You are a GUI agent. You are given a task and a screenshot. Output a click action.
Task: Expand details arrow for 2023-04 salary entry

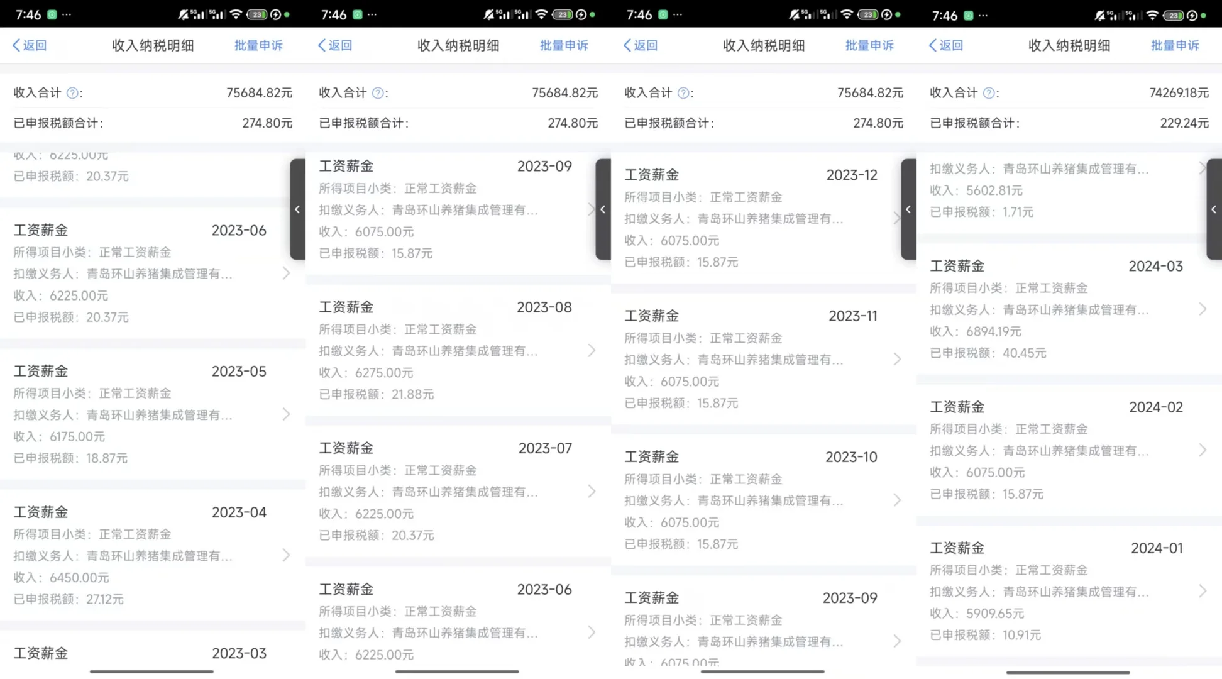tap(286, 555)
